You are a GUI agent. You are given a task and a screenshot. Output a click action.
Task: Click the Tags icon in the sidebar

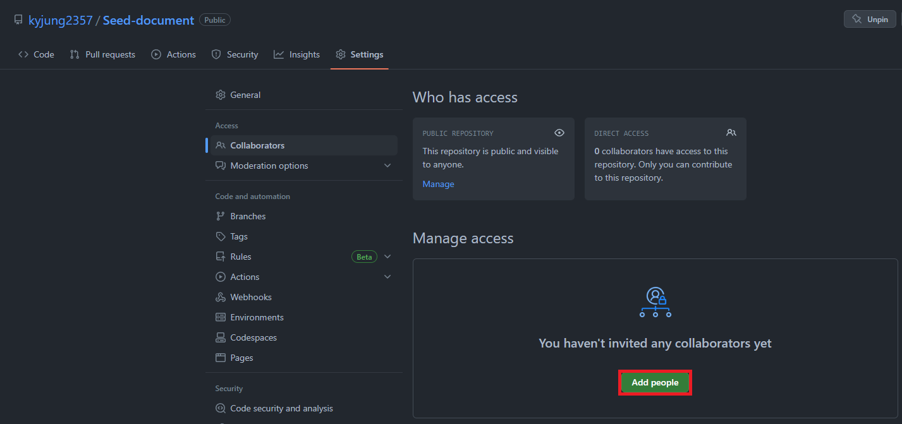(x=221, y=236)
